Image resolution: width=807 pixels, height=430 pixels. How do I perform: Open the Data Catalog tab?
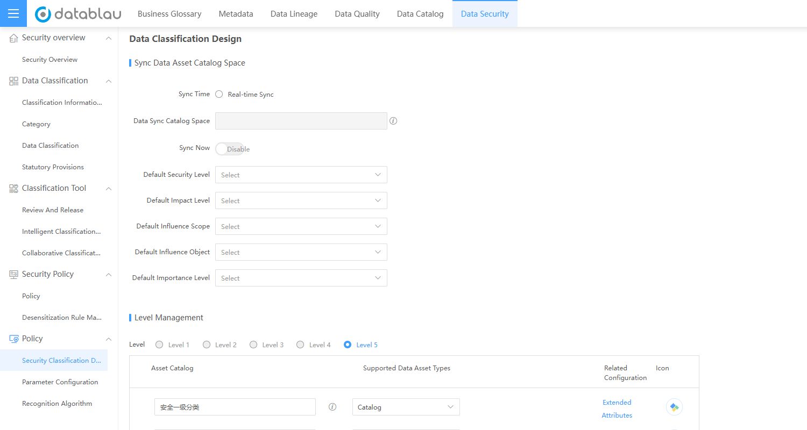pos(420,14)
